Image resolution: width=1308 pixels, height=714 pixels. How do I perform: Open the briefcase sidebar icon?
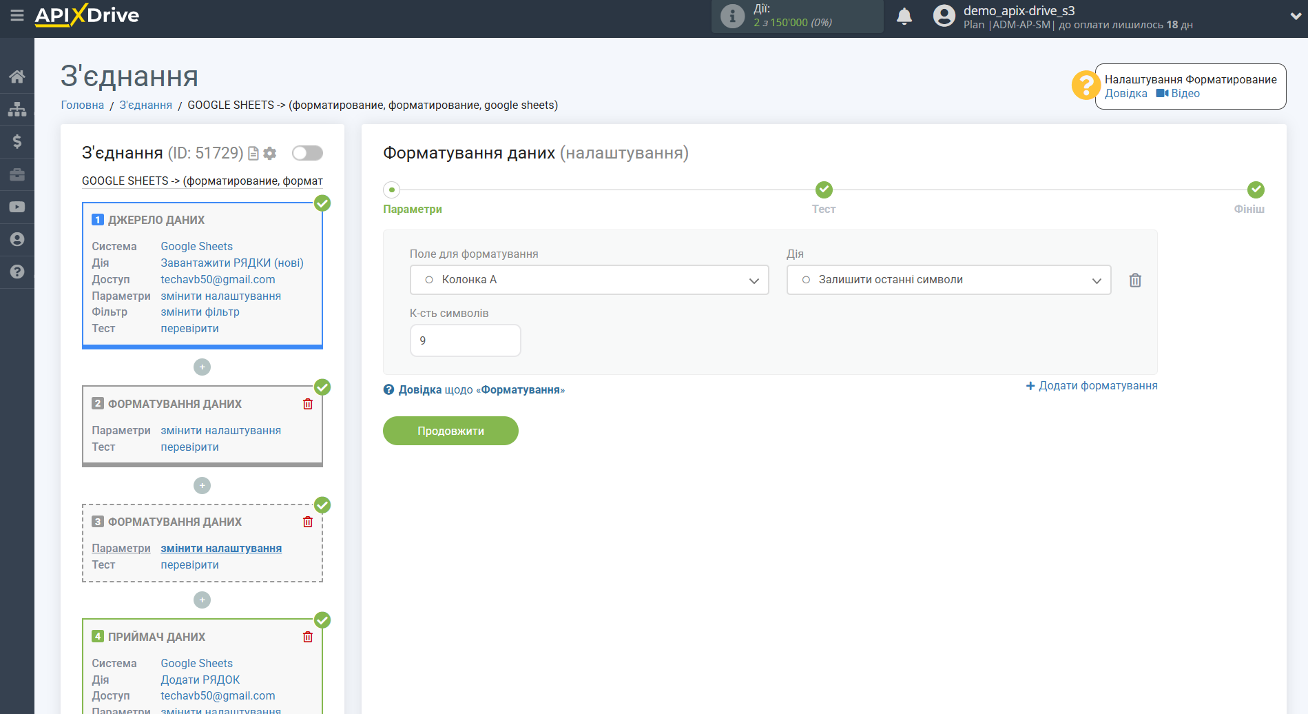[17, 174]
